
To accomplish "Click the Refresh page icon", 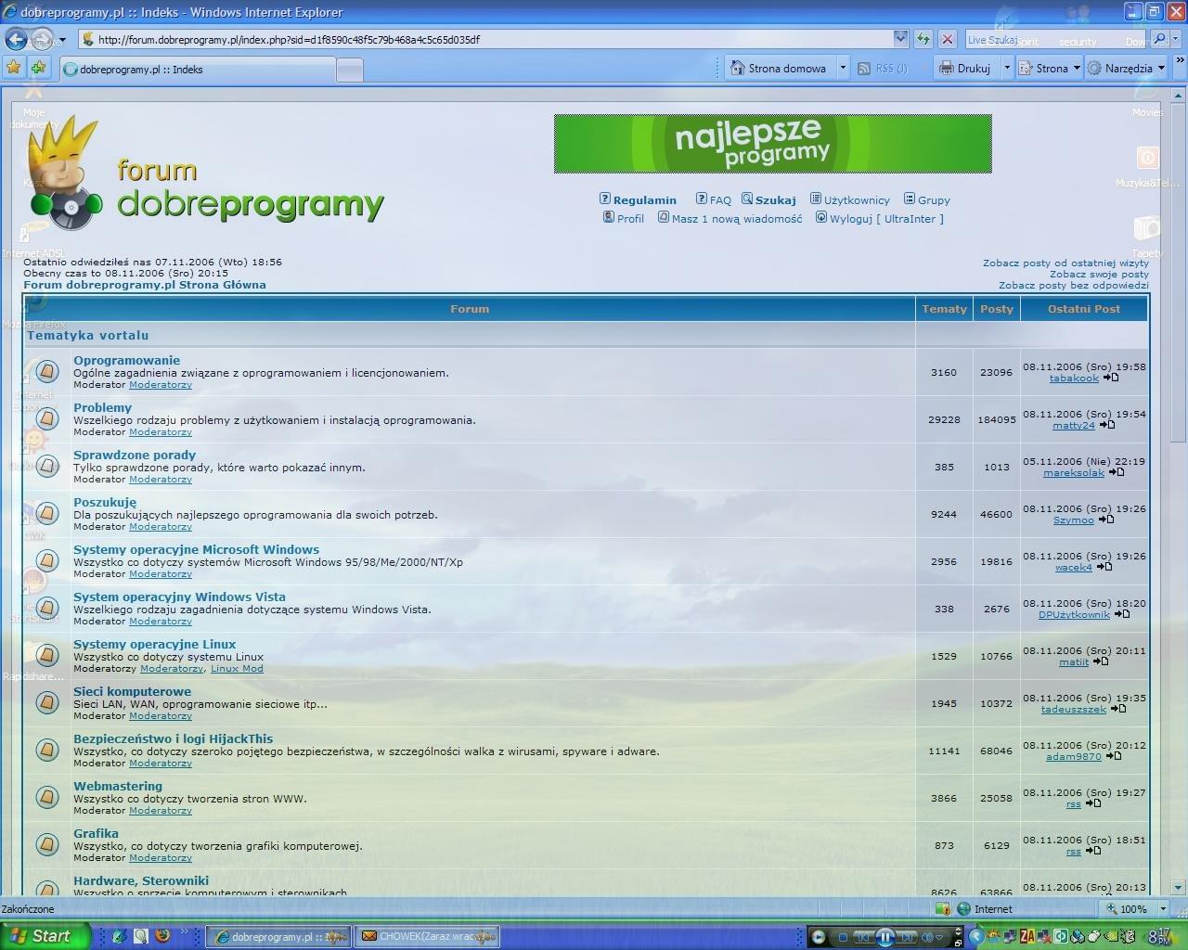I will tap(923, 39).
